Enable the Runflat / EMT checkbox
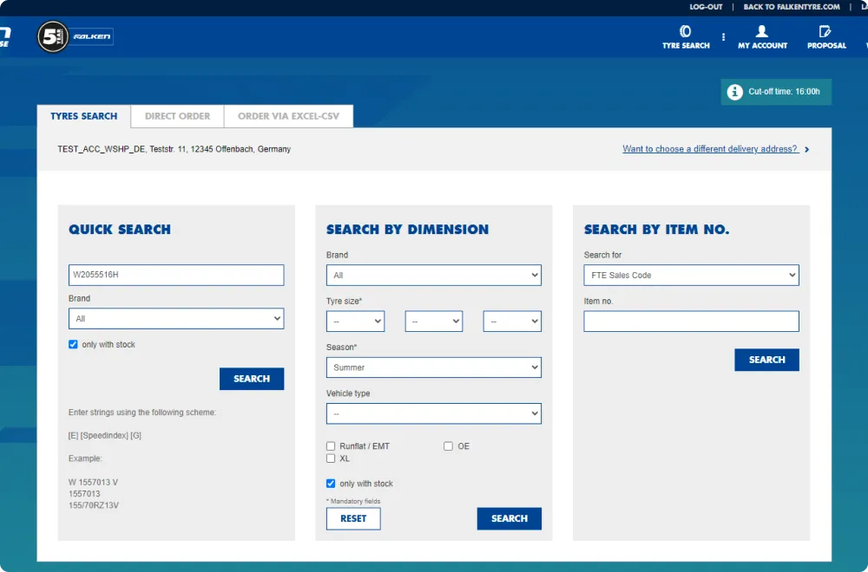Image resolution: width=868 pixels, height=572 pixels. (331, 446)
